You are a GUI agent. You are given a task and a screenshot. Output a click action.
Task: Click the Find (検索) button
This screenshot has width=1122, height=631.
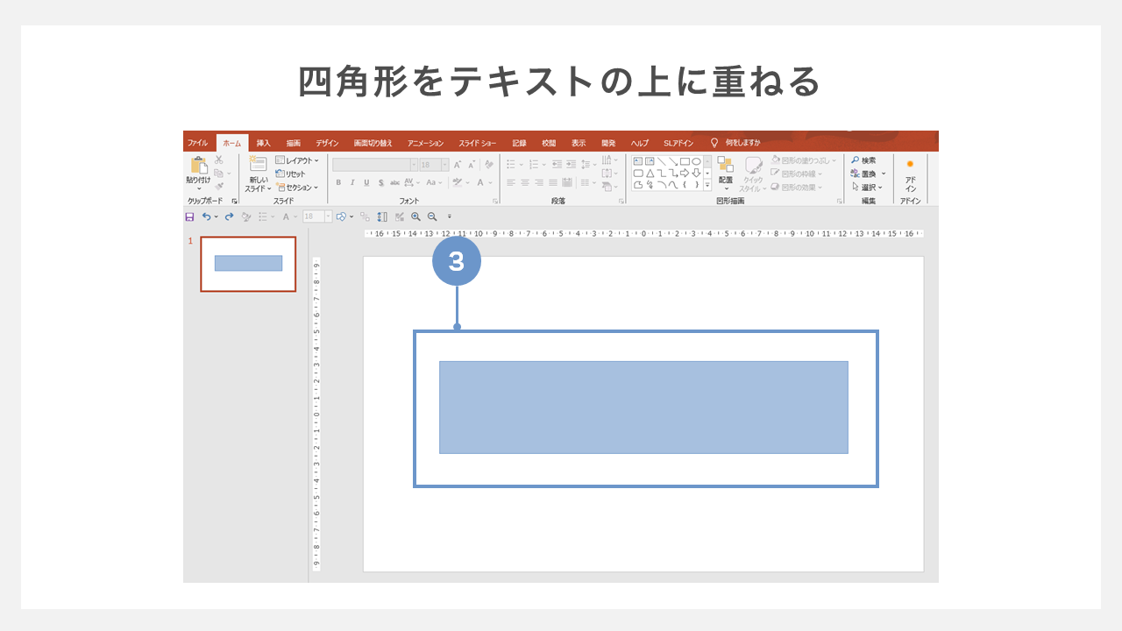(x=863, y=160)
